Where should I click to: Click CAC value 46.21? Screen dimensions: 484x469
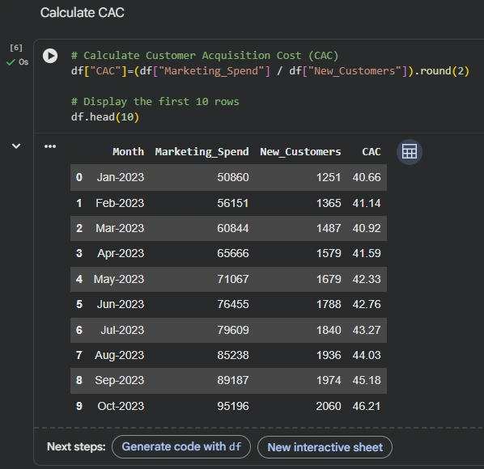pyautogui.click(x=367, y=406)
